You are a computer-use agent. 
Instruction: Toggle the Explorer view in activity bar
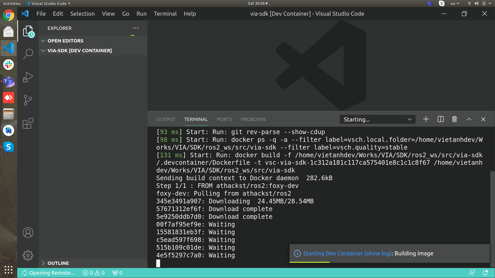point(28,31)
